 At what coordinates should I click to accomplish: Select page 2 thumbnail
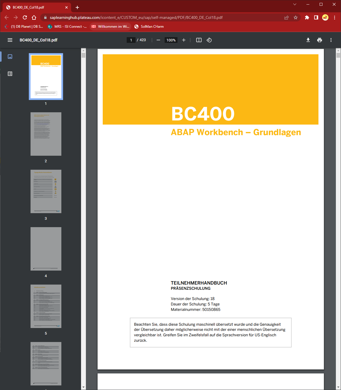(46, 134)
